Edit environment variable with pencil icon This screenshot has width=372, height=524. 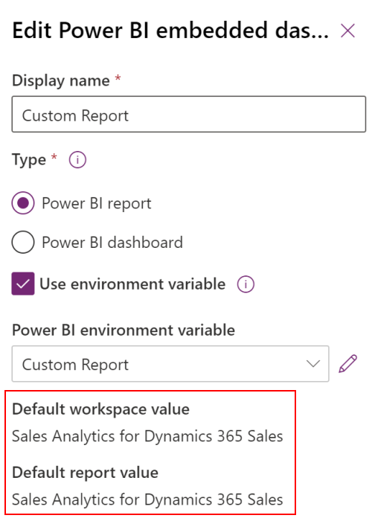point(347,363)
